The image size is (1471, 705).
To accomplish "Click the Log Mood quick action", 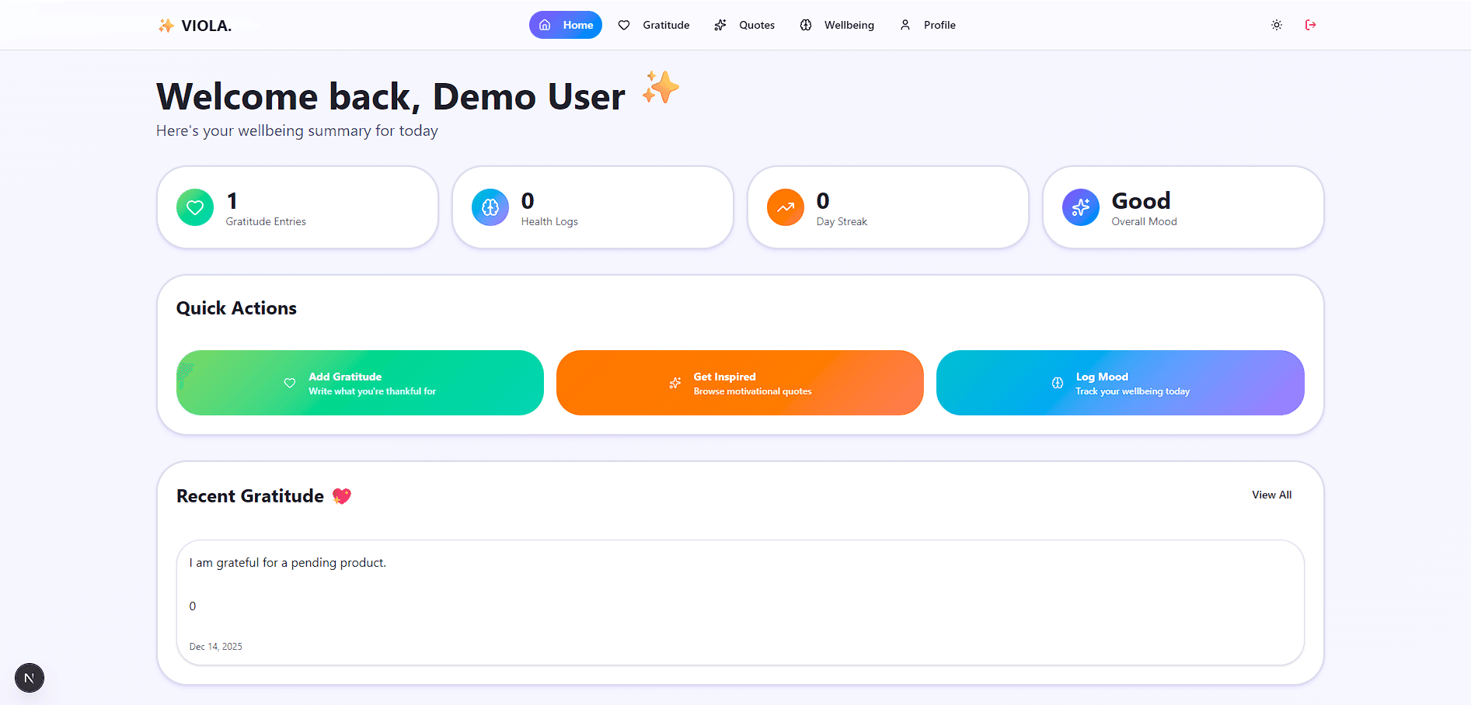I will coord(1119,383).
